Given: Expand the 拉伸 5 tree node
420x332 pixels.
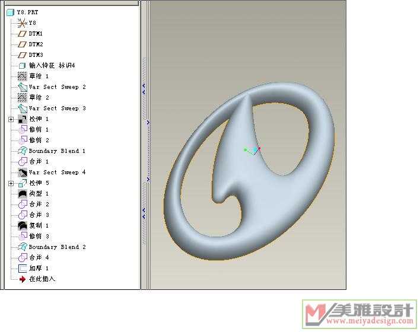Looking at the screenshot, I should tap(11, 184).
